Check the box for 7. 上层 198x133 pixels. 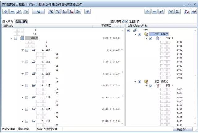tap(27, 121)
